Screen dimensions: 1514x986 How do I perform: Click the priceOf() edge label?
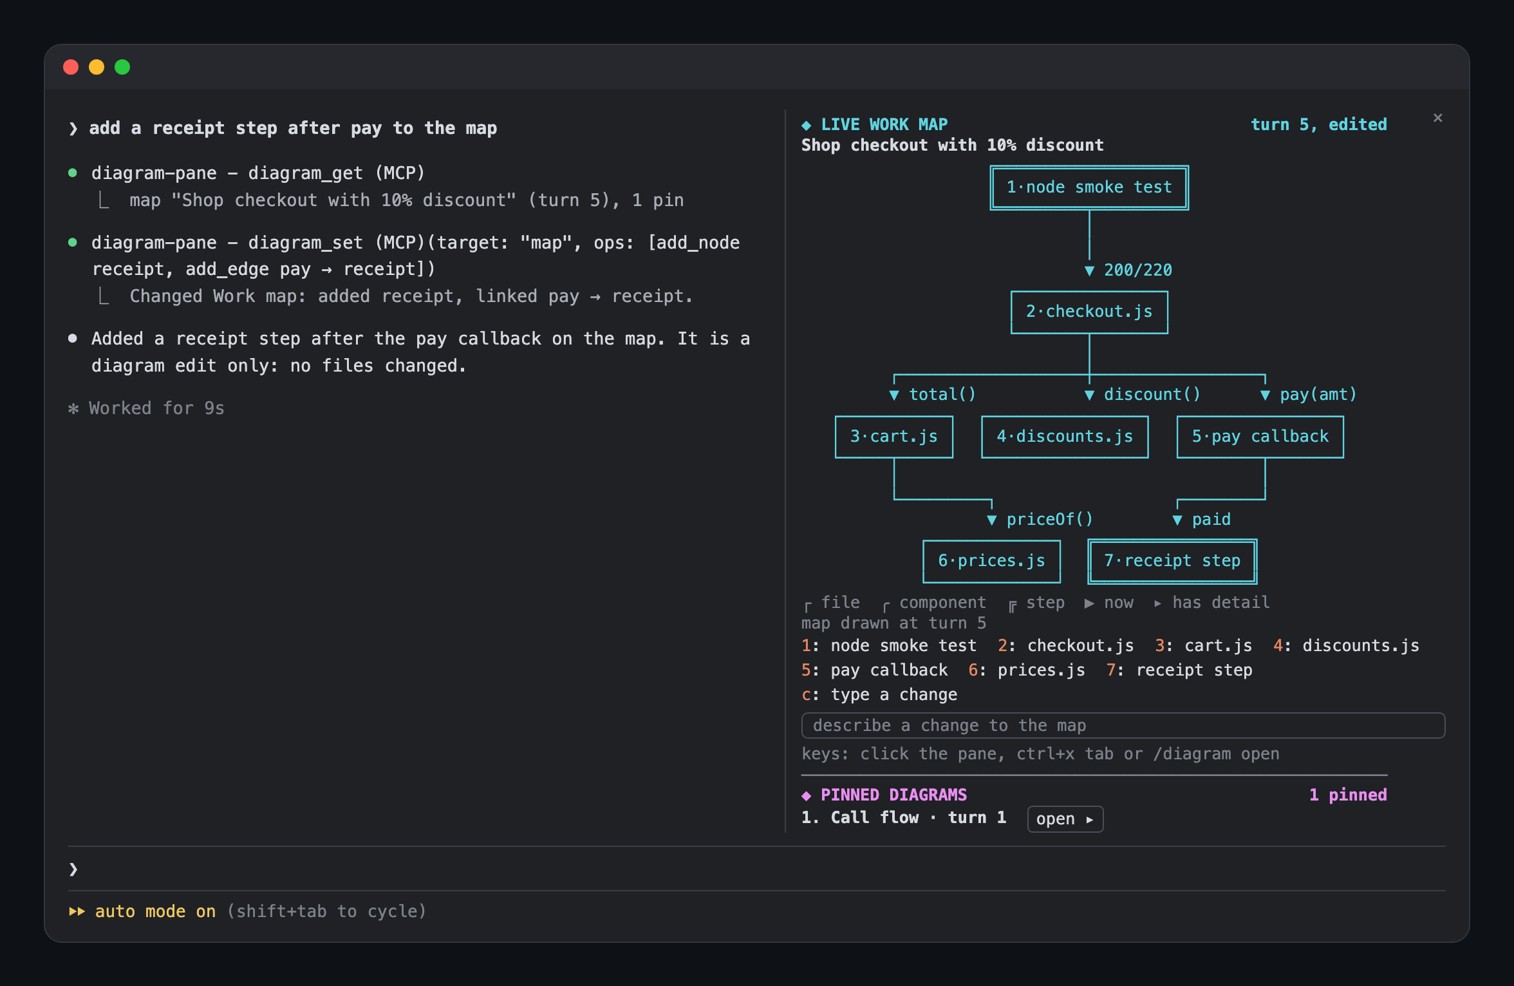click(x=1049, y=519)
